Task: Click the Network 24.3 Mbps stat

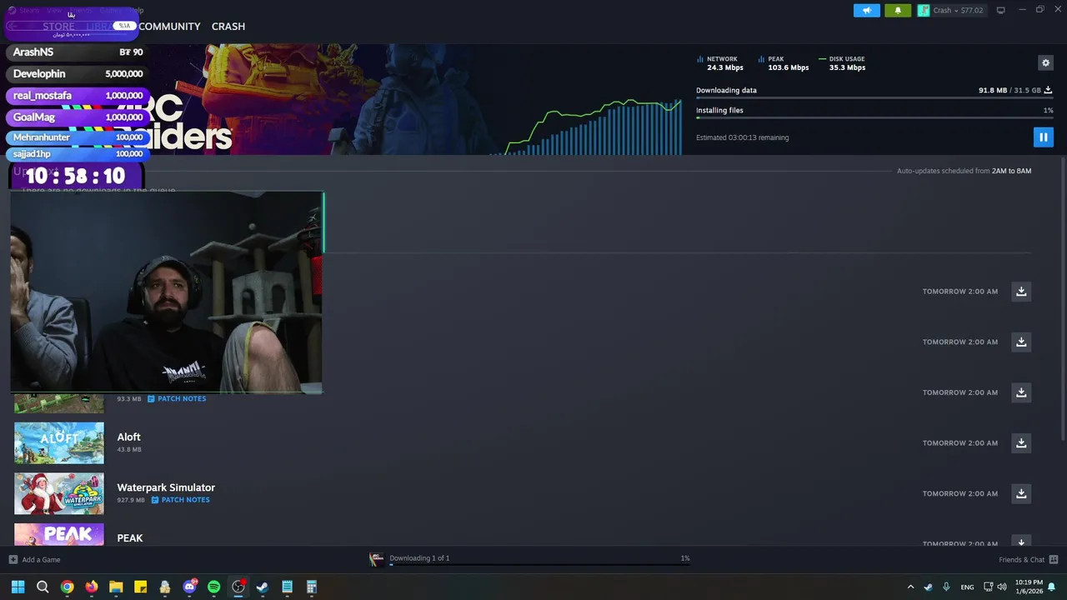Action: tap(721, 63)
